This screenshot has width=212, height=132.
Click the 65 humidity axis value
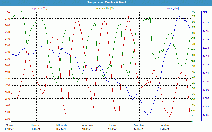(x=193, y=50)
